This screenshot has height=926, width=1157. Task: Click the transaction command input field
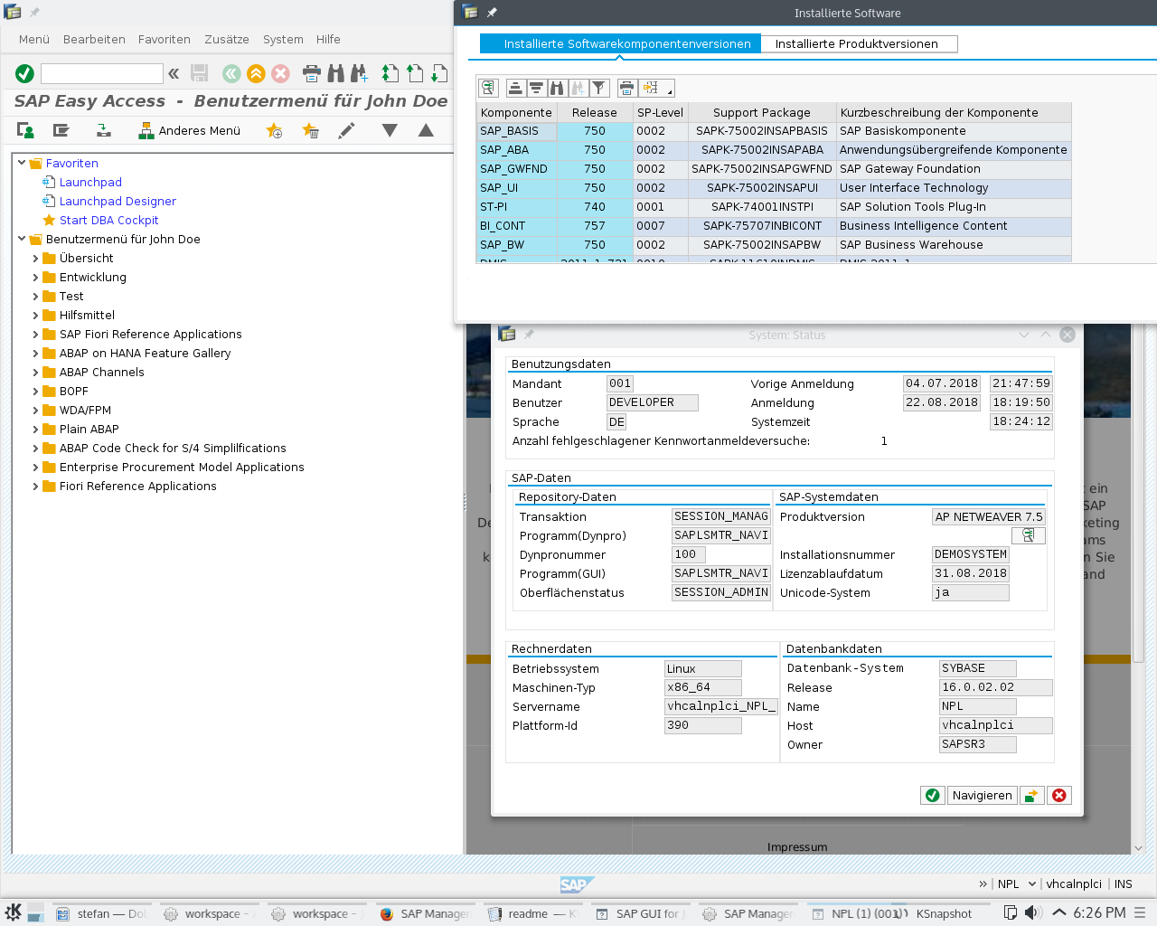coord(101,73)
